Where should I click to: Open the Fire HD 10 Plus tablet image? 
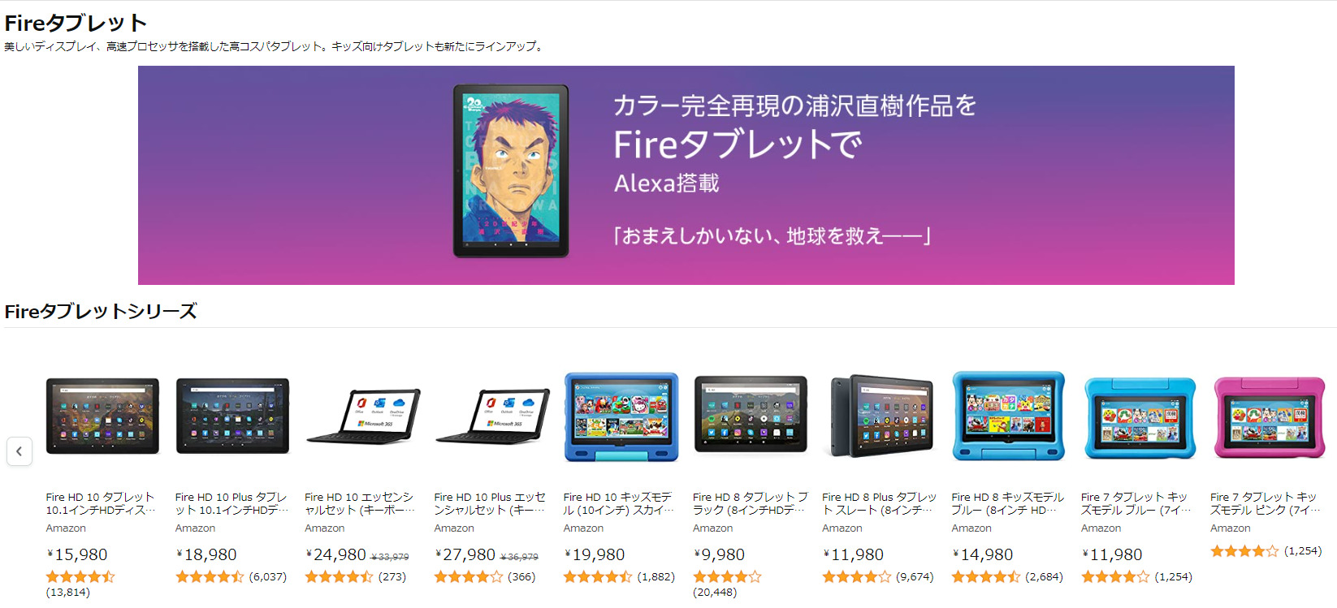232,416
